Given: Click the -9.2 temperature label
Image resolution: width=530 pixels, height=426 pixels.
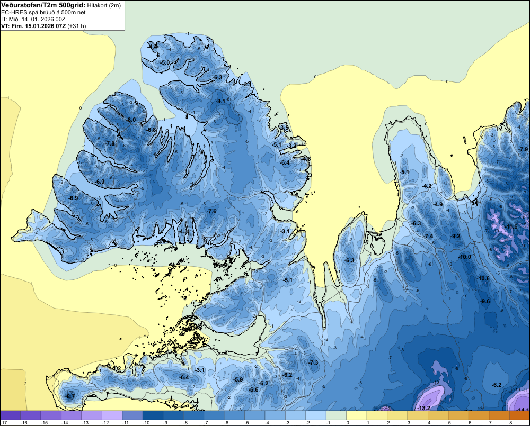Looking at the screenshot, I should coord(455,236).
